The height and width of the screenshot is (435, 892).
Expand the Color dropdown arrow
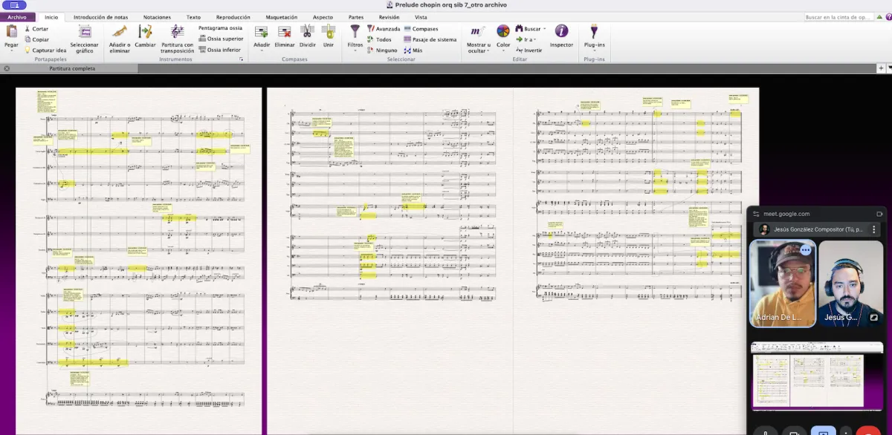click(503, 51)
